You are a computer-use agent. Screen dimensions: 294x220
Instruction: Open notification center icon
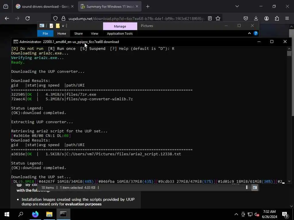coord(285,214)
